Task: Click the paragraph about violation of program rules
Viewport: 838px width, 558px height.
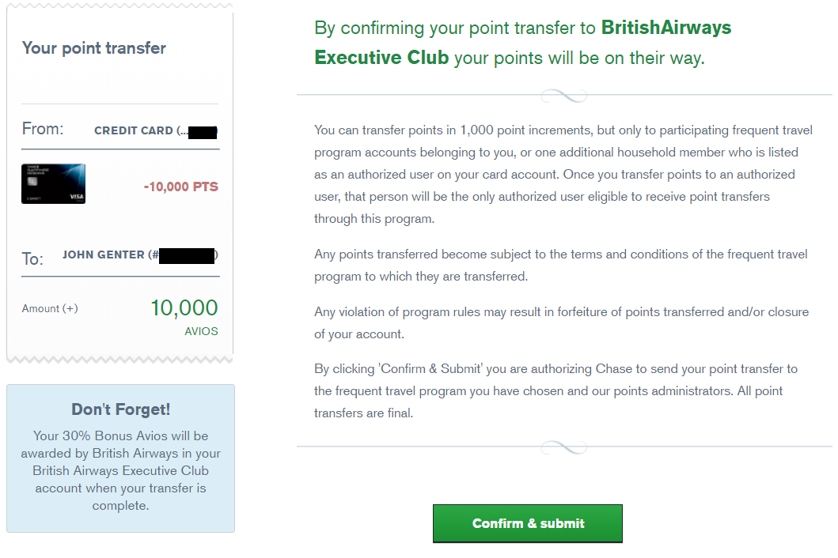Action: click(x=561, y=322)
